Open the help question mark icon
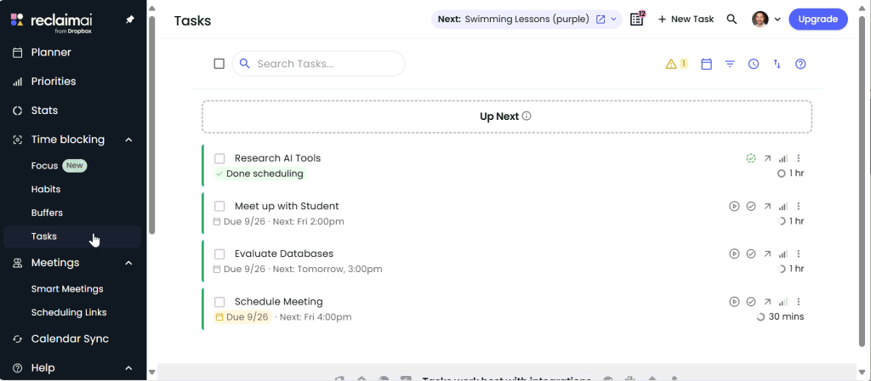 point(800,64)
